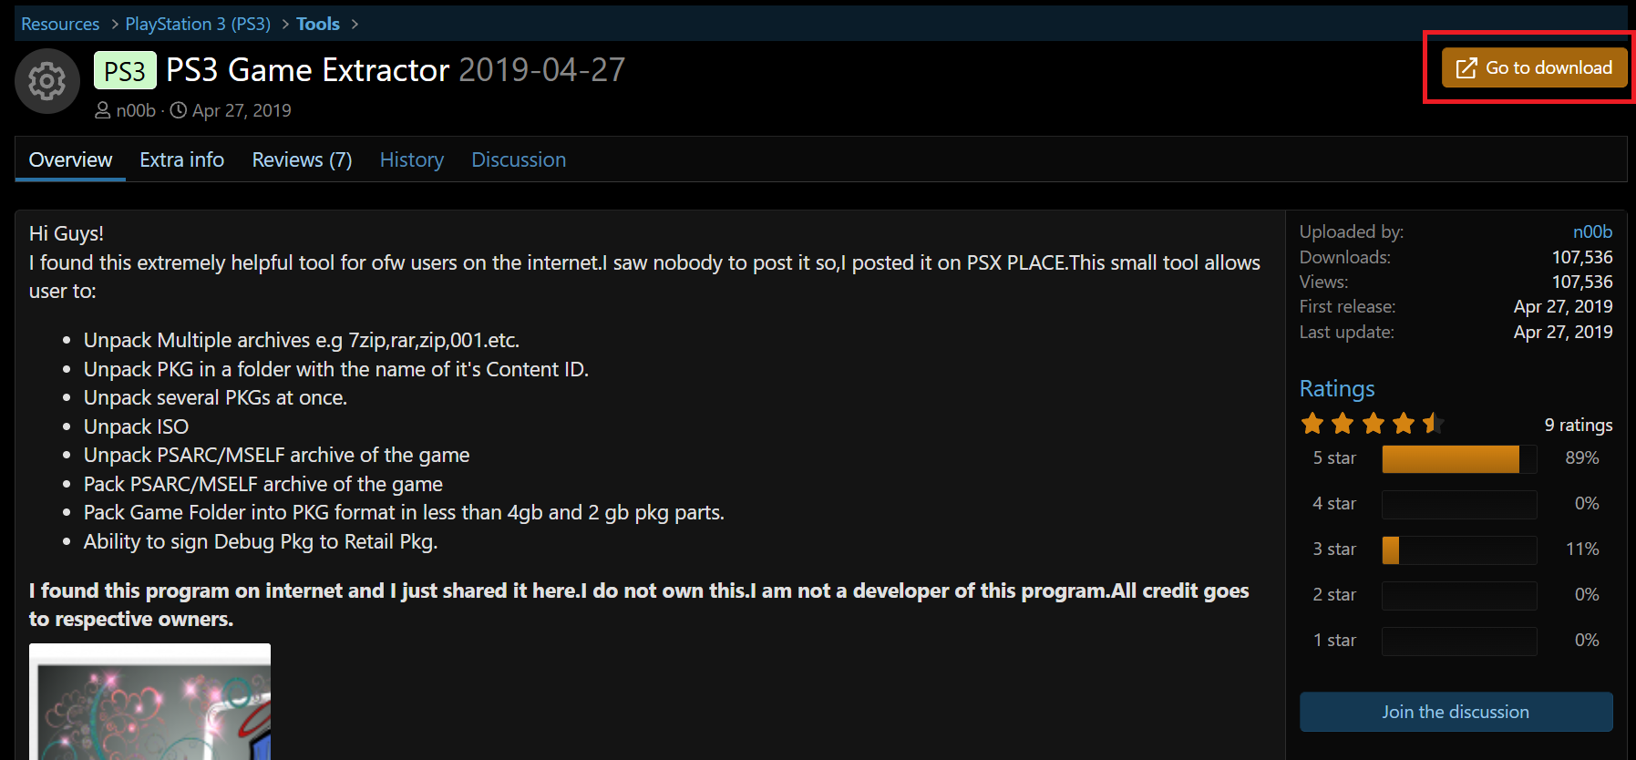This screenshot has height=760, width=1636.
Task: Open the screenshot thumbnail image
Action: tap(149, 702)
